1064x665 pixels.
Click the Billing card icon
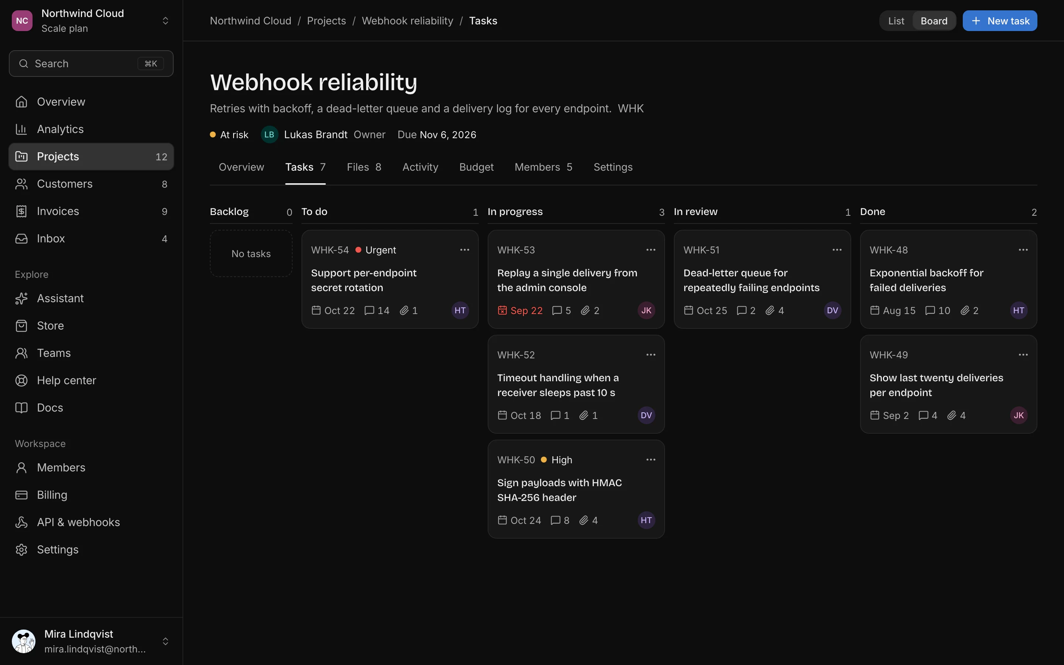(21, 495)
